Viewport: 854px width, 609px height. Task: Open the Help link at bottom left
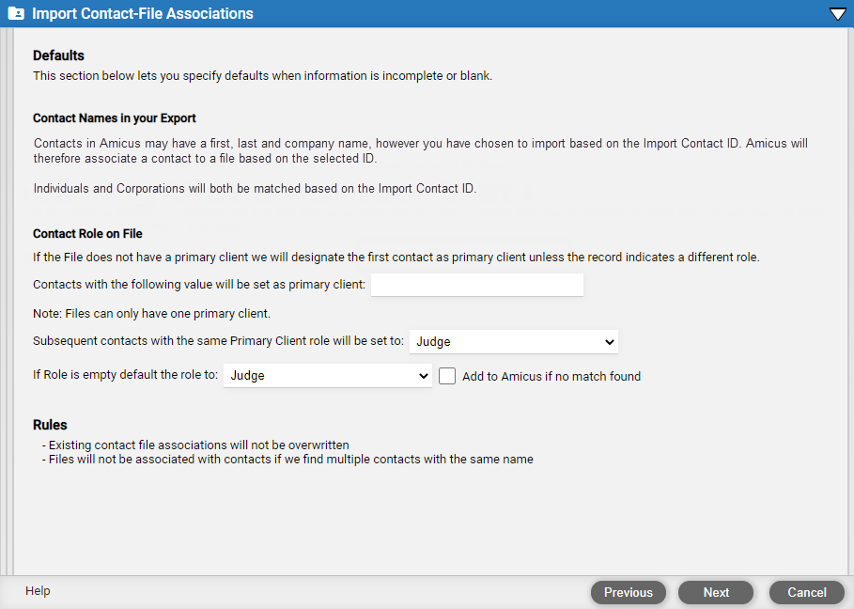[x=38, y=591]
